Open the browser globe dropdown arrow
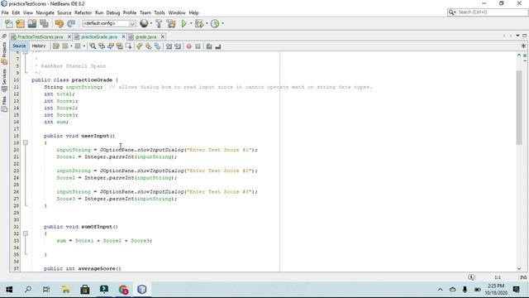This screenshot has height=298, width=529. [x=150, y=24]
